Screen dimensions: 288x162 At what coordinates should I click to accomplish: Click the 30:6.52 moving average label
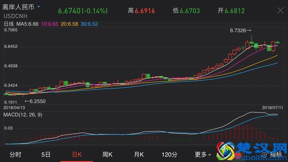89,24
